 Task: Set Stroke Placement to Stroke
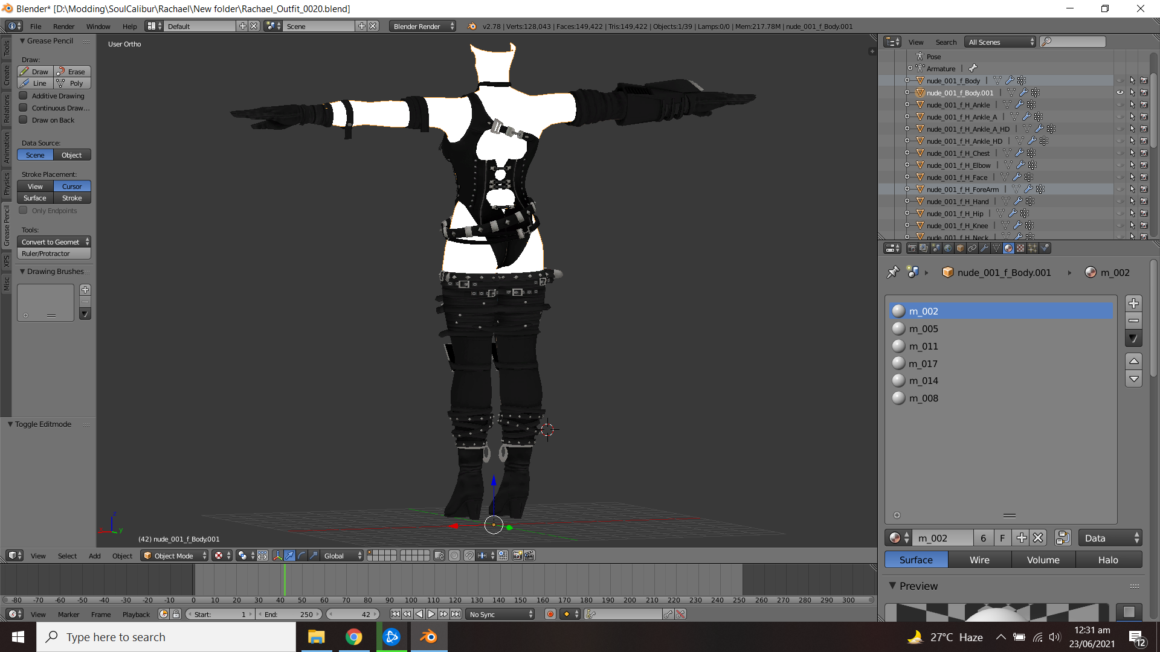[x=72, y=198]
